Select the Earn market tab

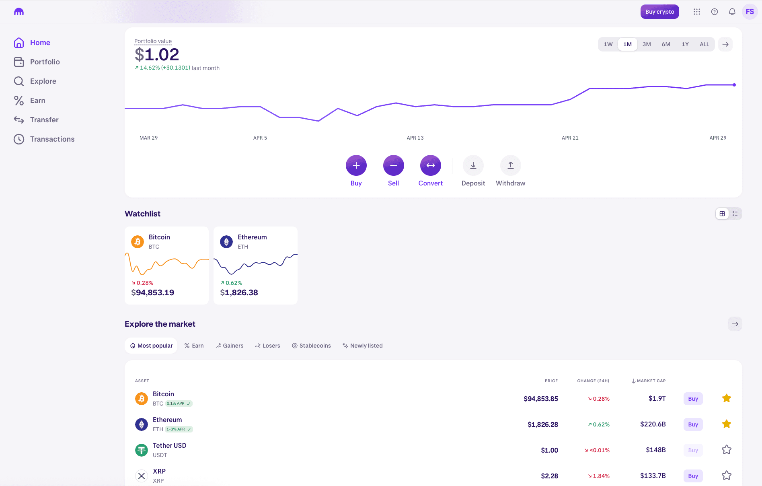pyautogui.click(x=194, y=346)
